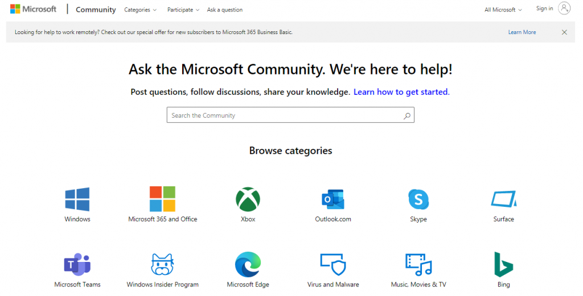Click the Skype label text

[418, 219]
